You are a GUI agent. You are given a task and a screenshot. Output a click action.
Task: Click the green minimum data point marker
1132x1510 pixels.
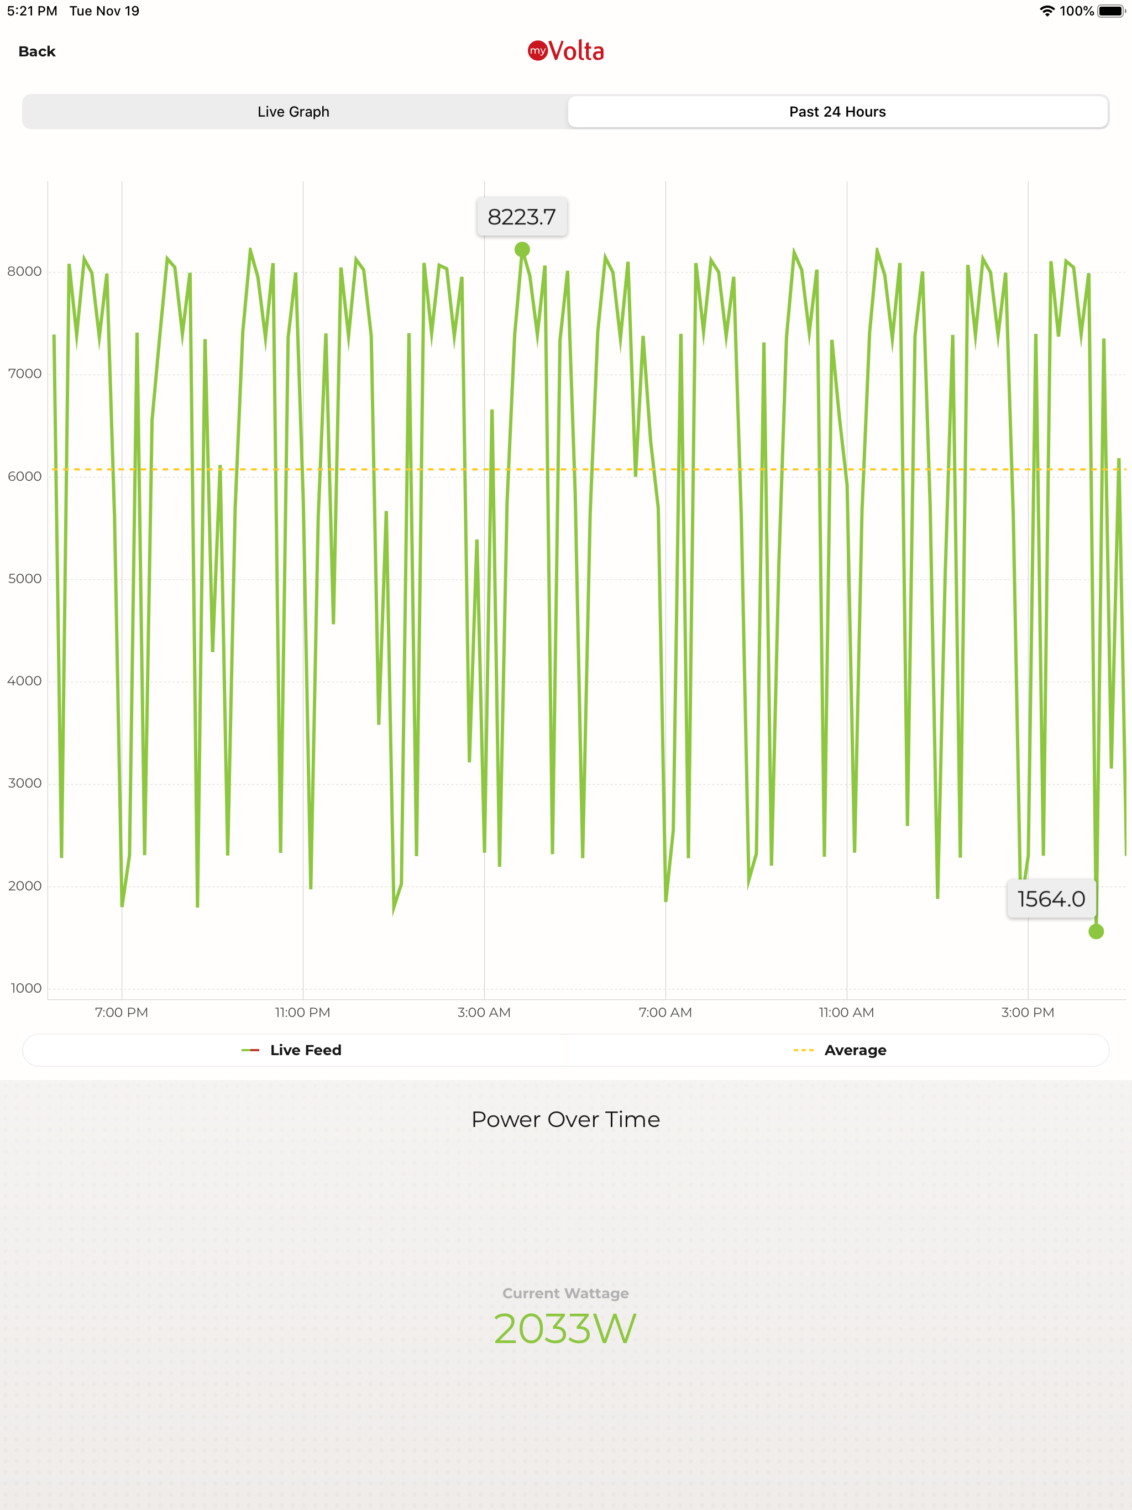[x=1096, y=932]
